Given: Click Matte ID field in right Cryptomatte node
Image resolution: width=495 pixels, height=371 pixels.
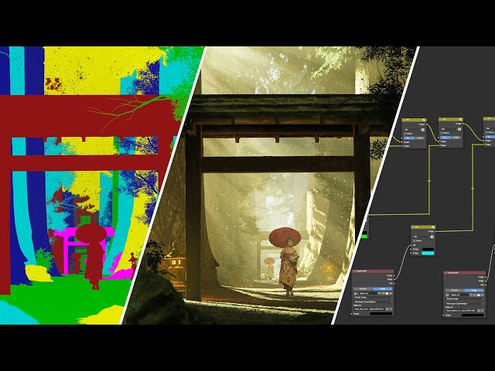Looking at the screenshot, I should [x=461, y=311].
